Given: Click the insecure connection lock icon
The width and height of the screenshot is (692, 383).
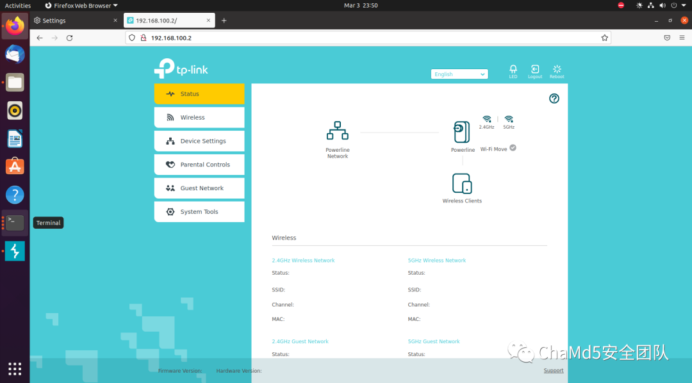Looking at the screenshot, I should [x=144, y=38].
